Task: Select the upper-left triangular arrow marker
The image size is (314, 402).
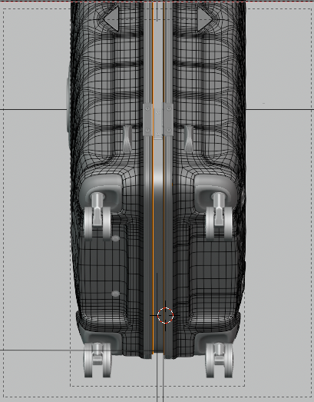Action: pos(113,18)
